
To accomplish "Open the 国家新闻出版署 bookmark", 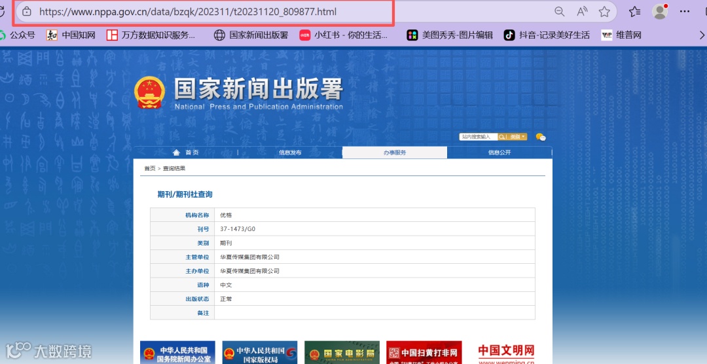I will click(x=251, y=35).
